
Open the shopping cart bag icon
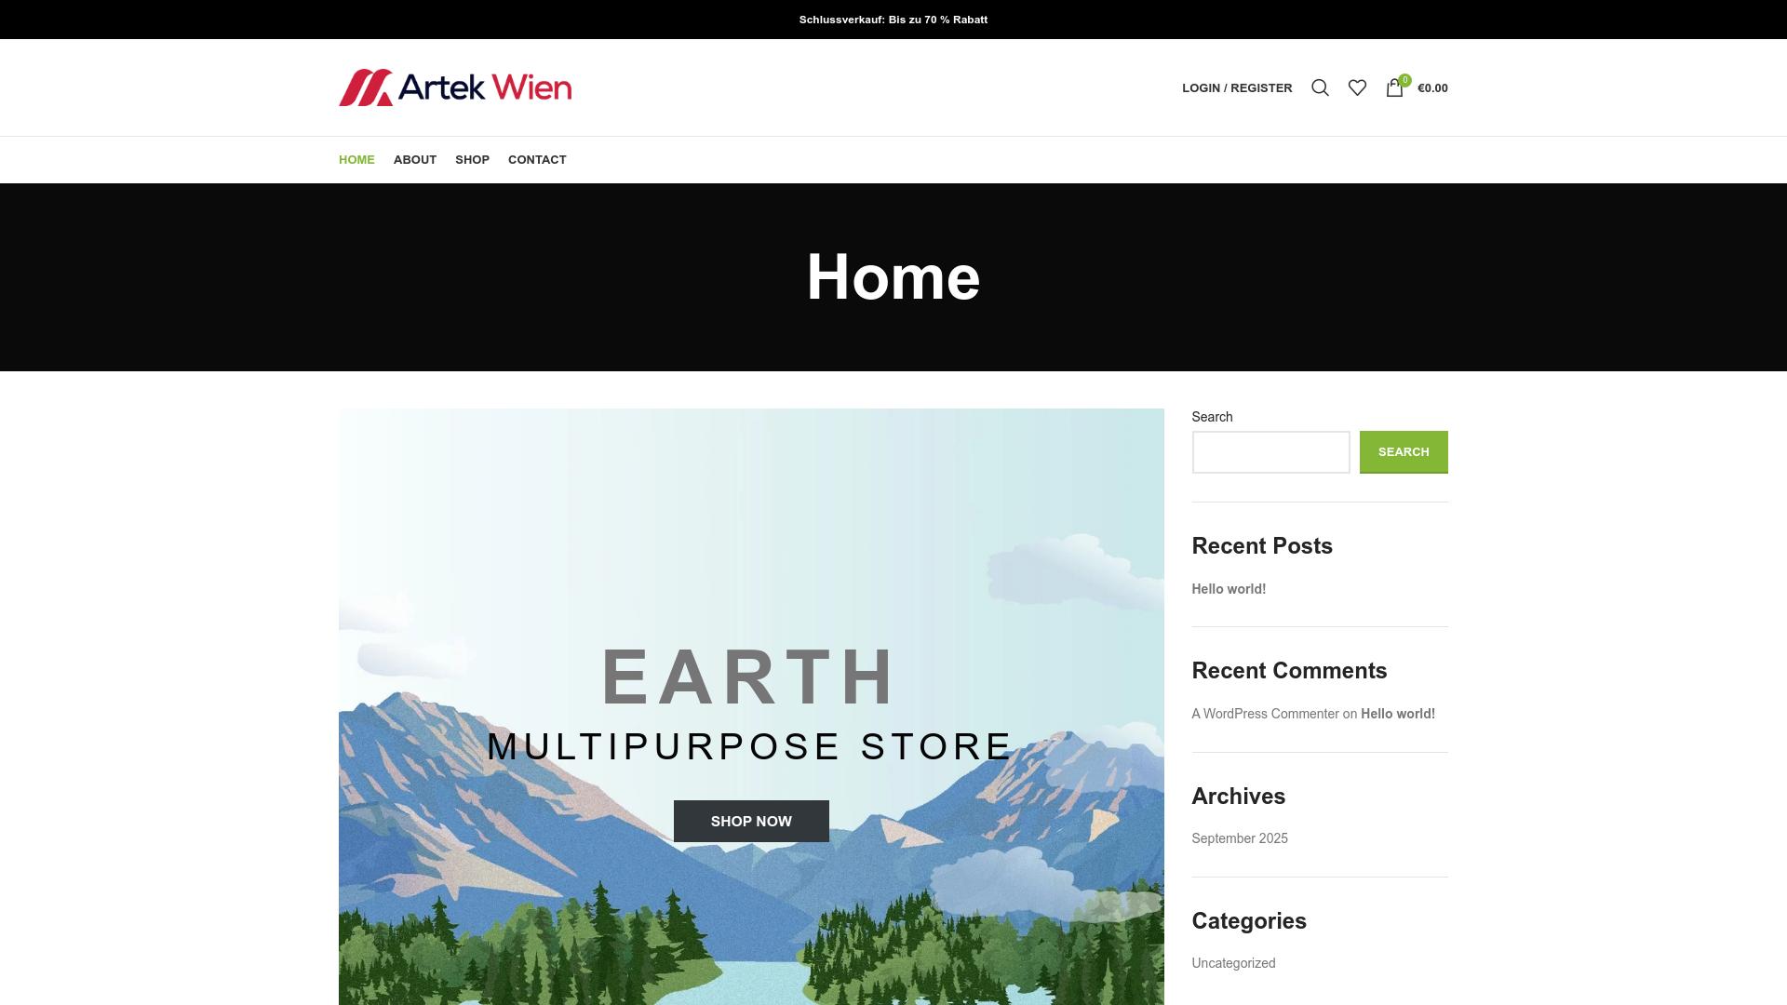pyautogui.click(x=1394, y=88)
